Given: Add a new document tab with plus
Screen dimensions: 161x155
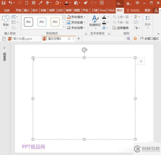Looking at the screenshot, I should 79,39.
